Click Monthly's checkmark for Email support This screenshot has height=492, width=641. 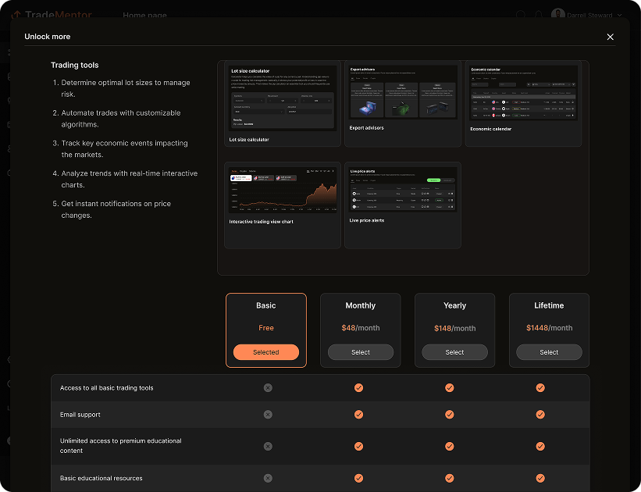[x=358, y=415]
